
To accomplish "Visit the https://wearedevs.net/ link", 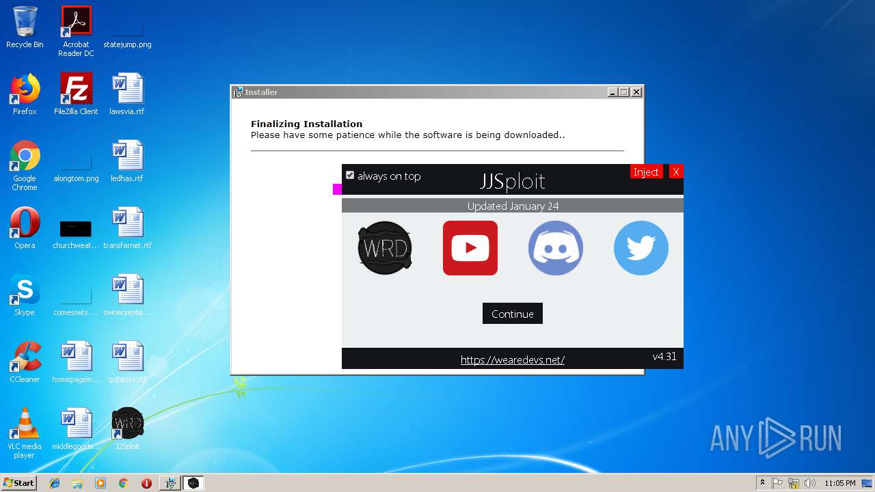I will (513, 359).
